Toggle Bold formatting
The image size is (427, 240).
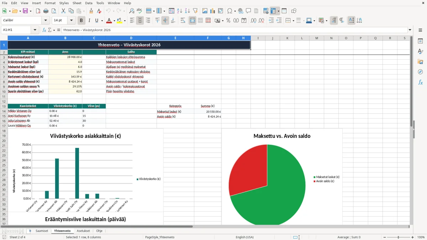tap(81, 21)
